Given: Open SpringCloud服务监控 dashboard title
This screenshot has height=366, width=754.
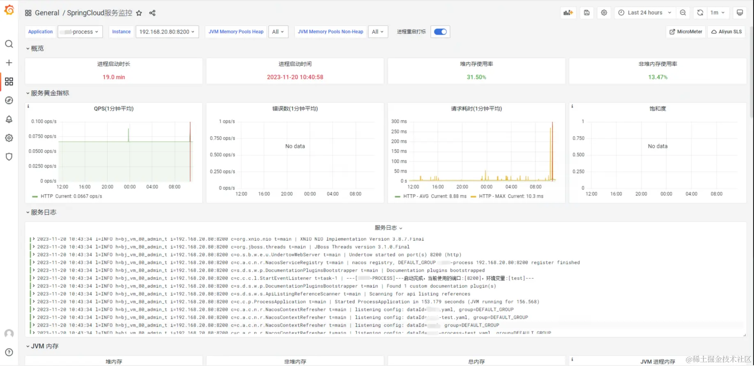Looking at the screenshot, I should tap(99, 13).
